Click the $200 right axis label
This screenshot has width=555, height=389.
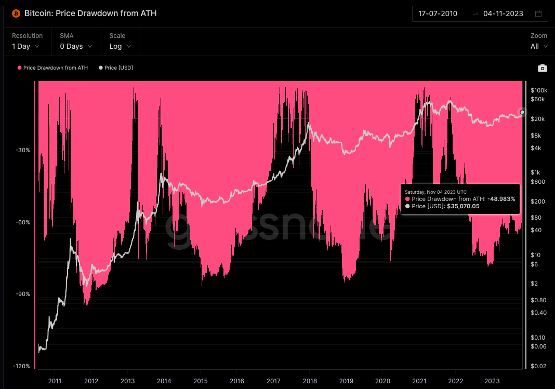[x=538, y=202]
